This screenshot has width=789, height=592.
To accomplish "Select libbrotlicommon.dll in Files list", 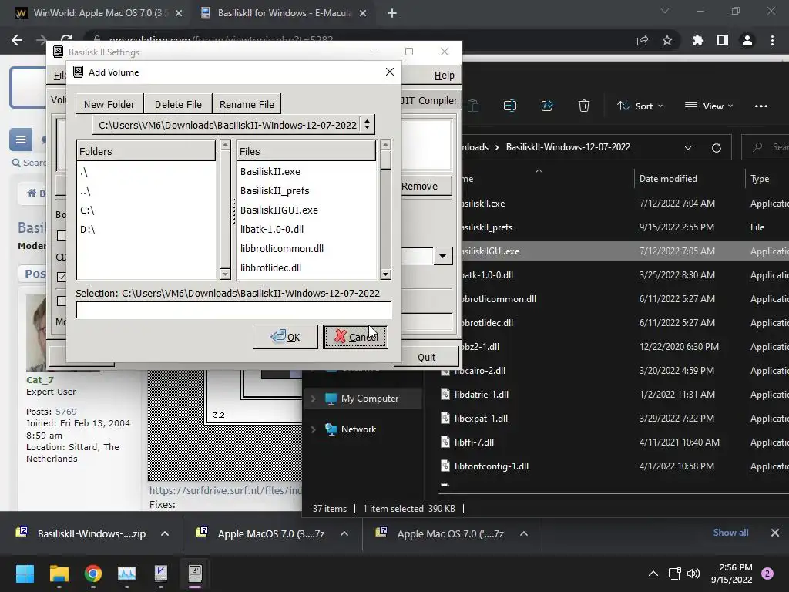I will point(307,248).
